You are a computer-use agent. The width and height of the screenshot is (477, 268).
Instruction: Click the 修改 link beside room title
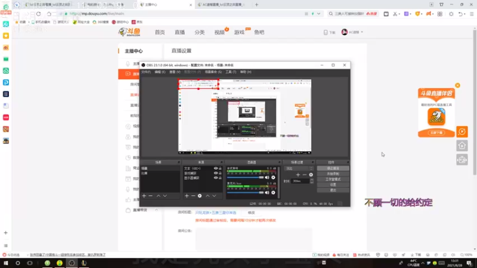point(251,213)
